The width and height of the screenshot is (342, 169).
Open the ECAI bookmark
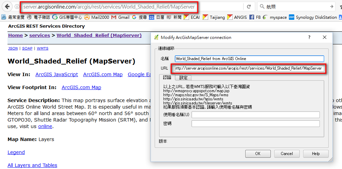click(x=192, y=17)
